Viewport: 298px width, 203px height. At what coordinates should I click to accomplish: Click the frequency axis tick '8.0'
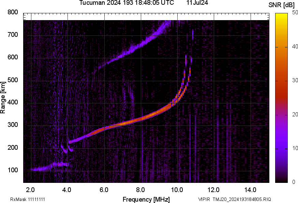(x=140, y=190)
